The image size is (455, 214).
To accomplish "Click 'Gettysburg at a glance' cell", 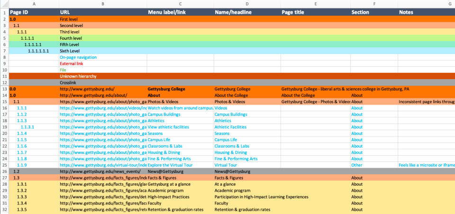I will 181,184.
